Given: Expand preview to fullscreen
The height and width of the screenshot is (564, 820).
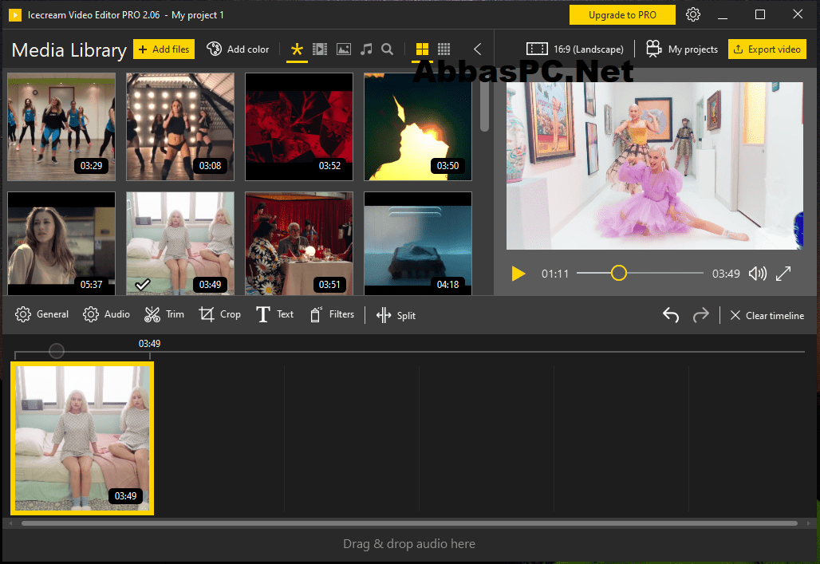Looking at the screenshot, I should 783,274.
